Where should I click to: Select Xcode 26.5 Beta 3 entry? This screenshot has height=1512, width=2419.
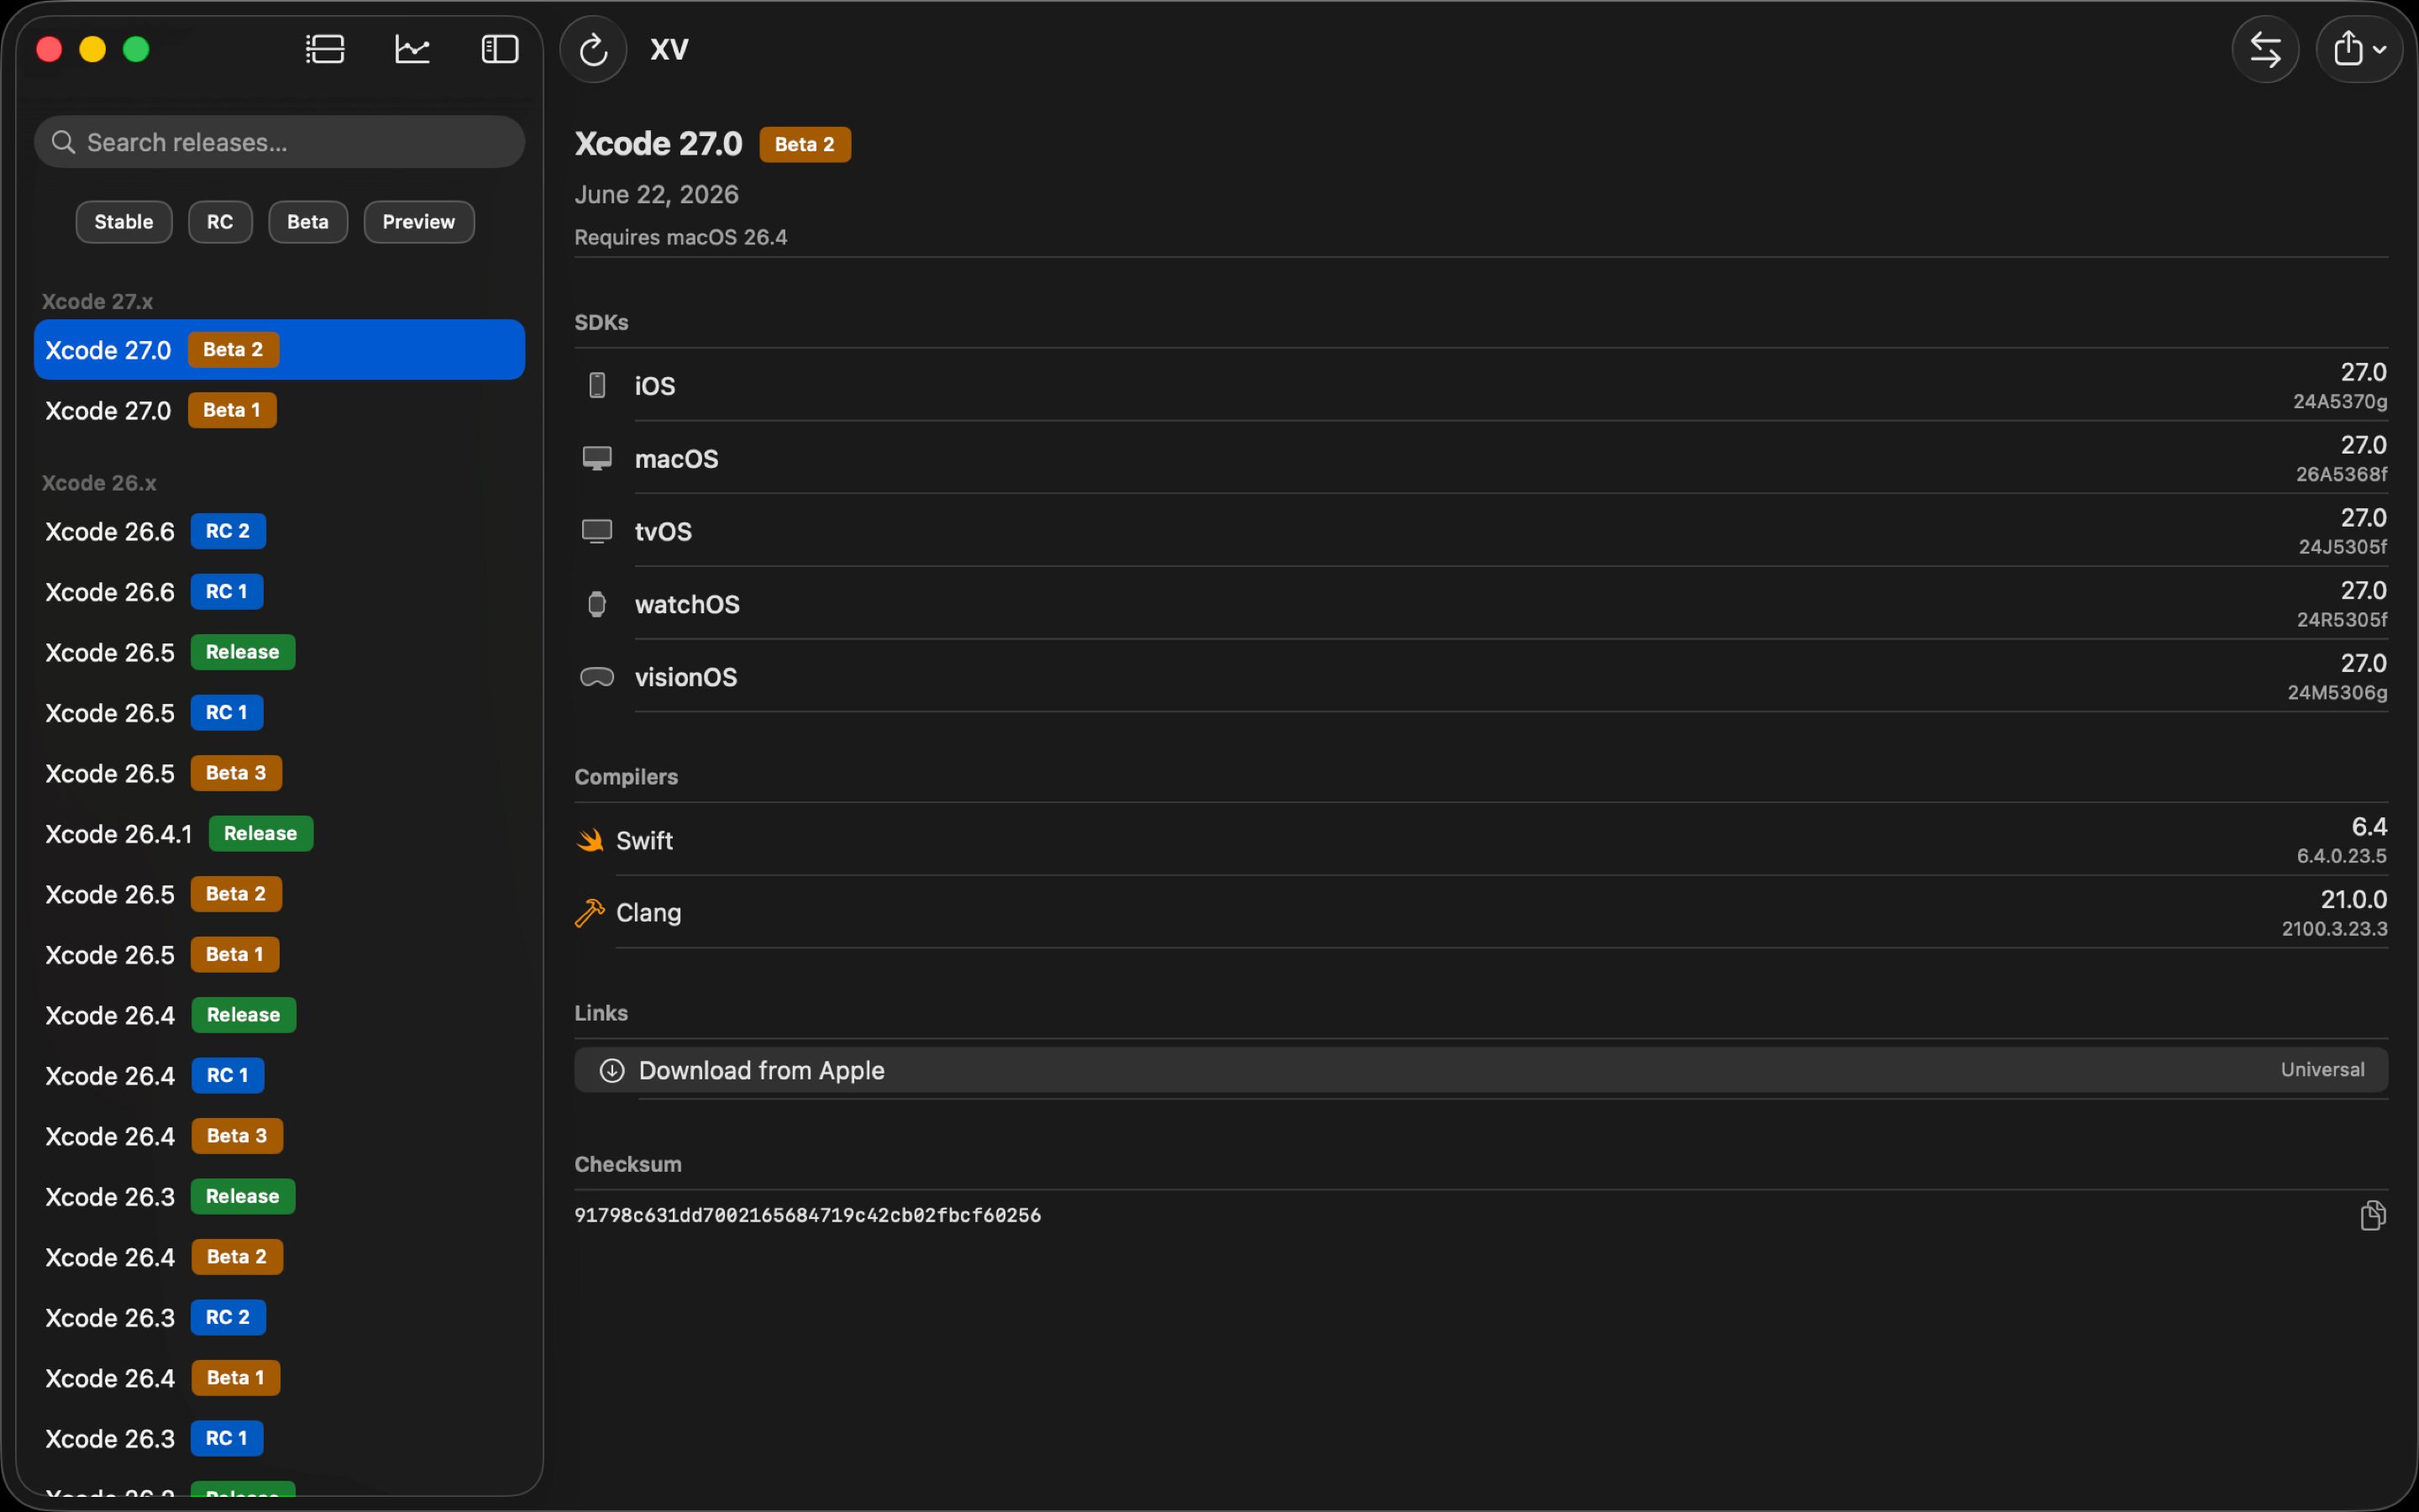pyautogui.click(x=280, y=773)
